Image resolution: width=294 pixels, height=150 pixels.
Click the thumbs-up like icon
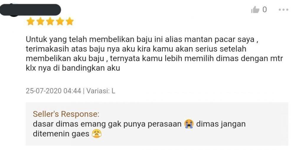pos(255,9)
